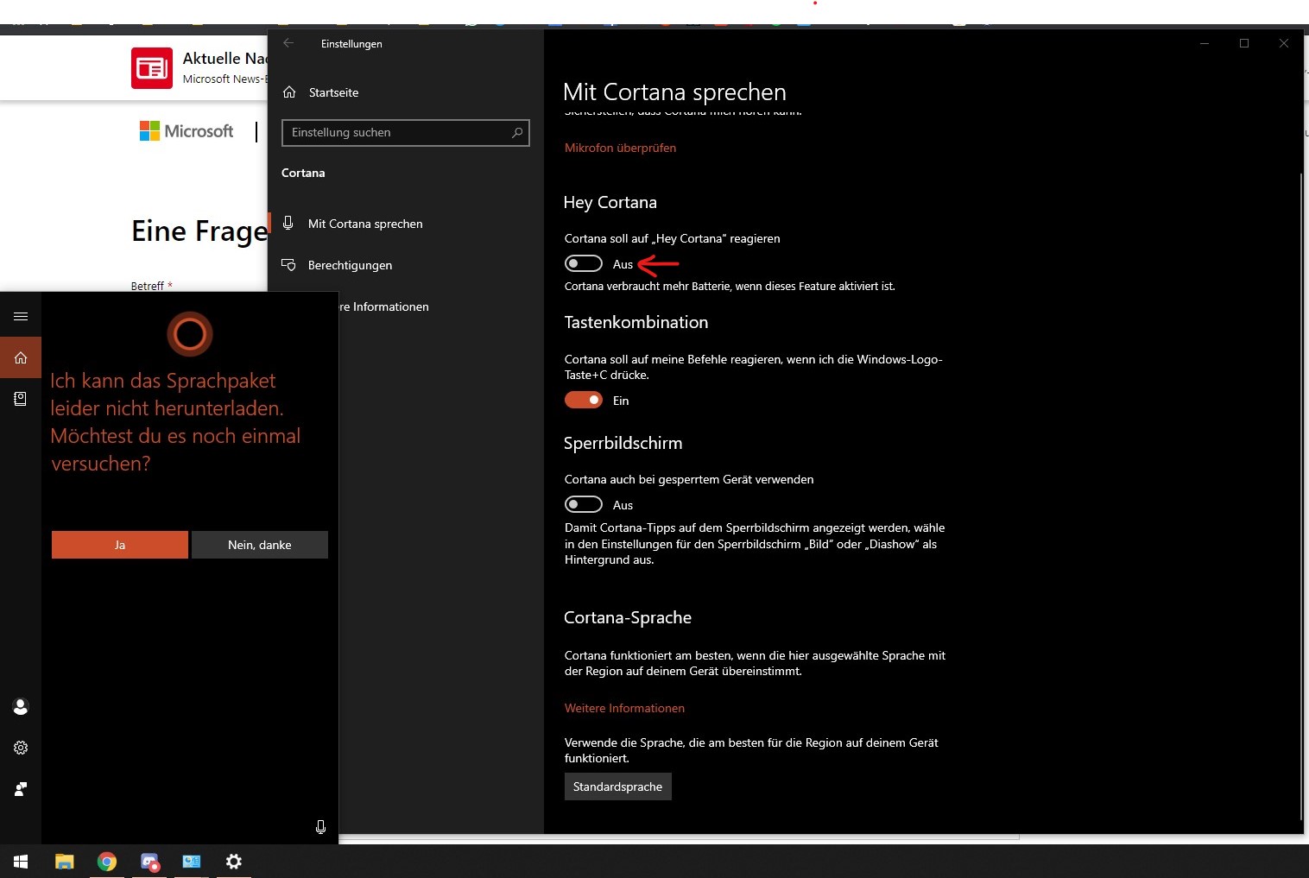The width and height of the screenshot is (1309, 878).
Task: Click the Microsoft logo on the web page
Action: coord(187,131)
